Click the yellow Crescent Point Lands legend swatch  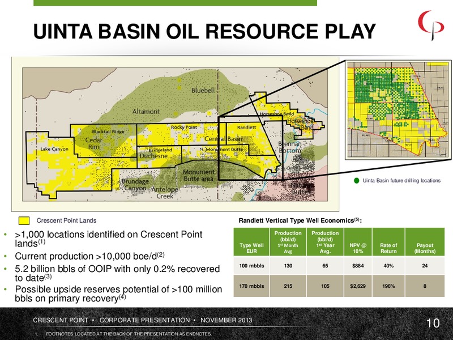pos(24,221)
